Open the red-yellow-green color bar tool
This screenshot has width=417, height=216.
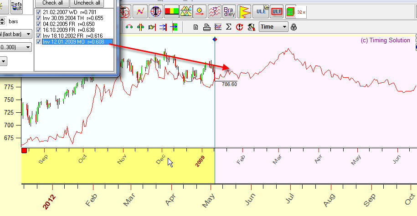click(171, 12)
